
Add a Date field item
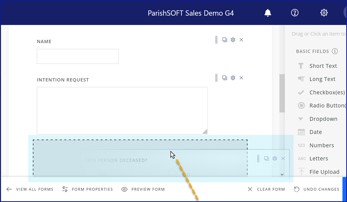[x=315, y=132]
